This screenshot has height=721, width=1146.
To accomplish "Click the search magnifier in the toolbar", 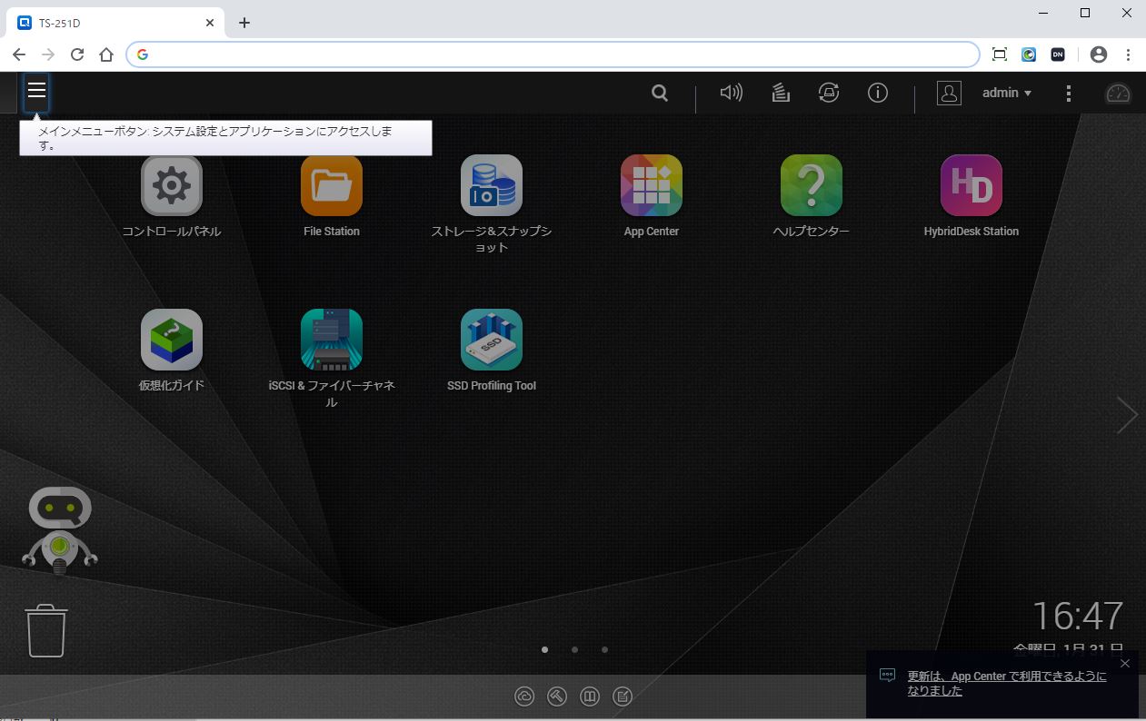I will pos(660,93).
